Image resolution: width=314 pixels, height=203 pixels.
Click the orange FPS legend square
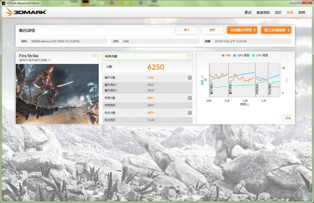point(223,55)
